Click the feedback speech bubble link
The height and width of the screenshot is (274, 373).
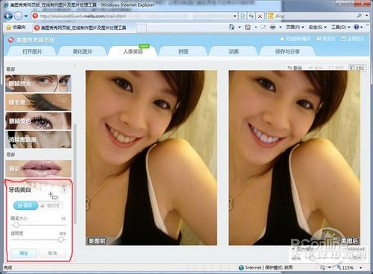click(x=326, y=39)
